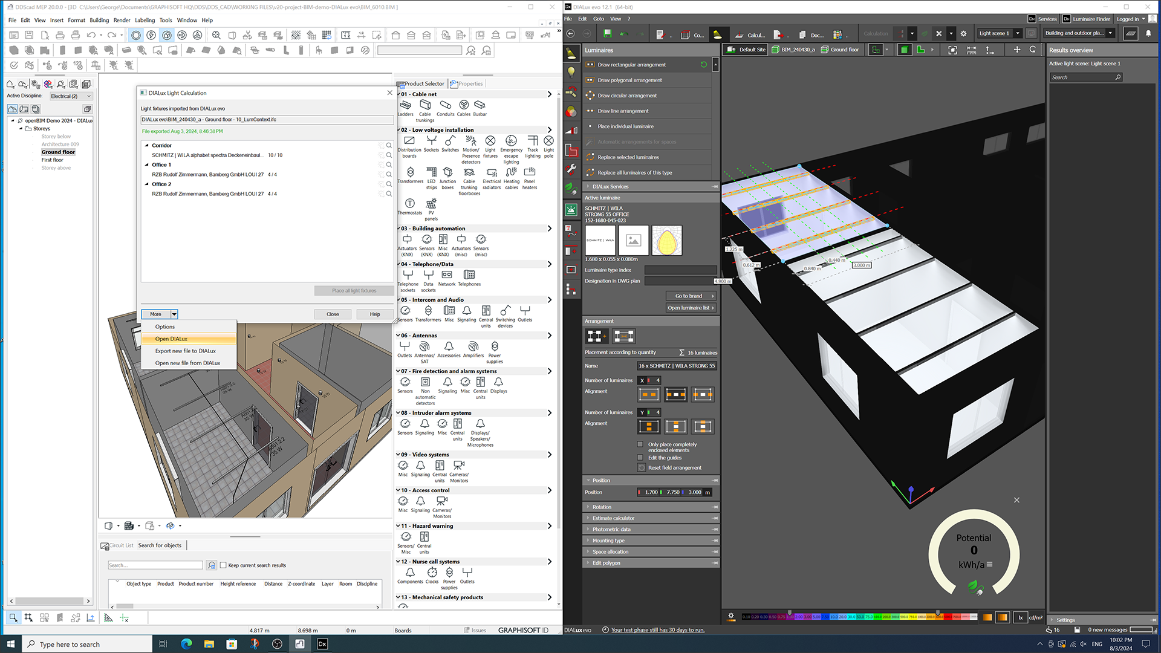The image size is (1161, 653).
Task: Enable Keep current search results checkbox
Action: click(x=223, y=565)
